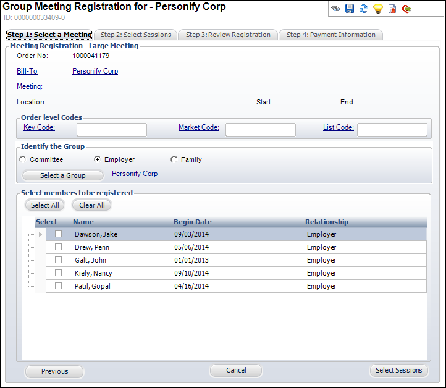Tick the checkbox for Drew, Penn
This screenshot has height=388, width=446.
pos(58,247)
